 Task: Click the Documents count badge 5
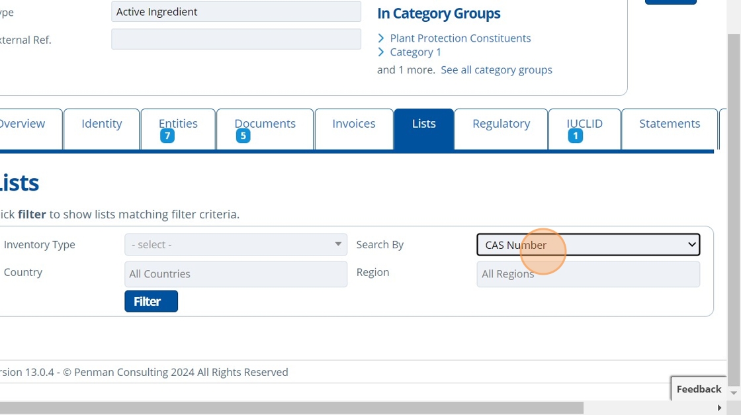pyautogui.click(x=243, y=136)
